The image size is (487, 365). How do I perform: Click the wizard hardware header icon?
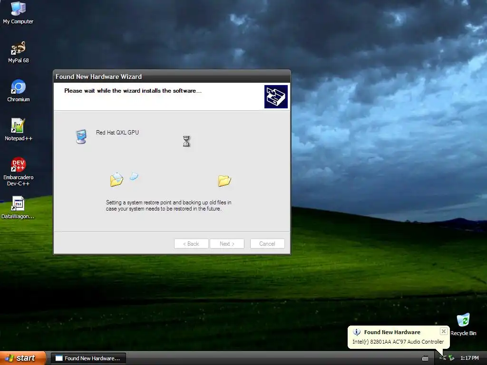click(276, 97)
